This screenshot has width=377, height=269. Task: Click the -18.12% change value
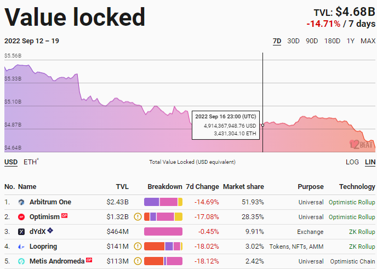207,261
